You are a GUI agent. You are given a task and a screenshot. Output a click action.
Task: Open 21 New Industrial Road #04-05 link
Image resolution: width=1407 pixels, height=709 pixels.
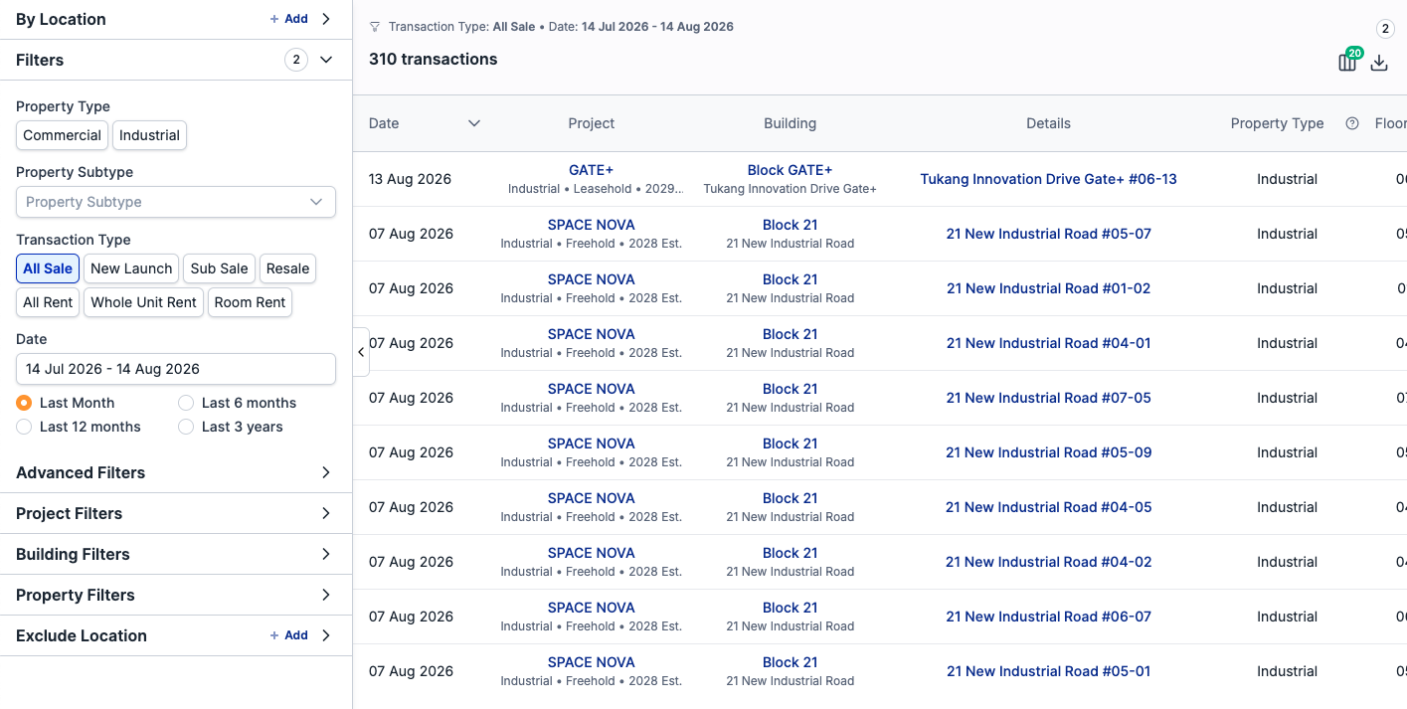click(x=1049, y=507)
